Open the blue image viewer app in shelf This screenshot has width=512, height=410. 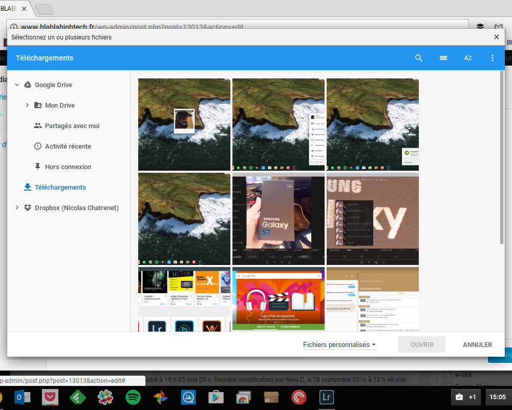[188, 397]
